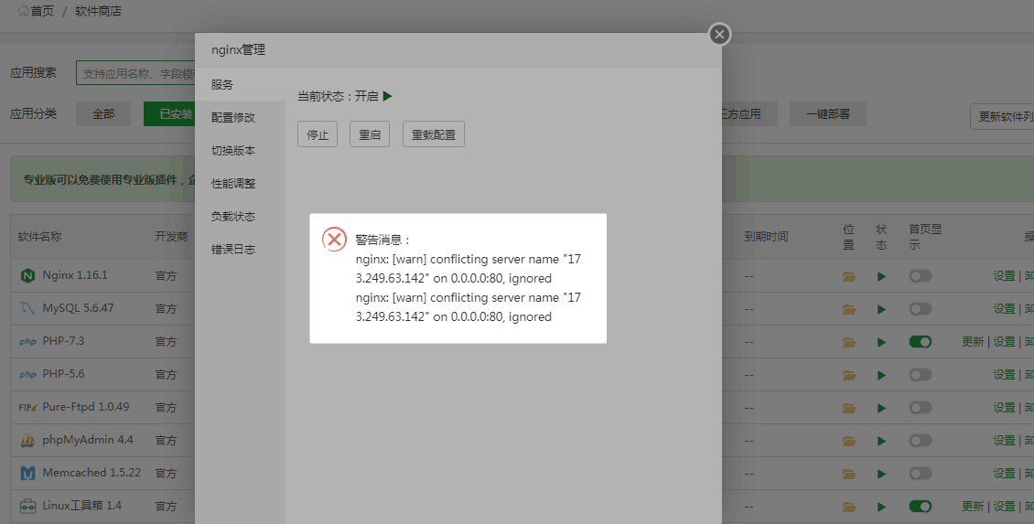This screenshot has height=524, width=1034.
Task: Open 设置 for Nginx 1.16.1 row
Action: (x=1005, y=276)
